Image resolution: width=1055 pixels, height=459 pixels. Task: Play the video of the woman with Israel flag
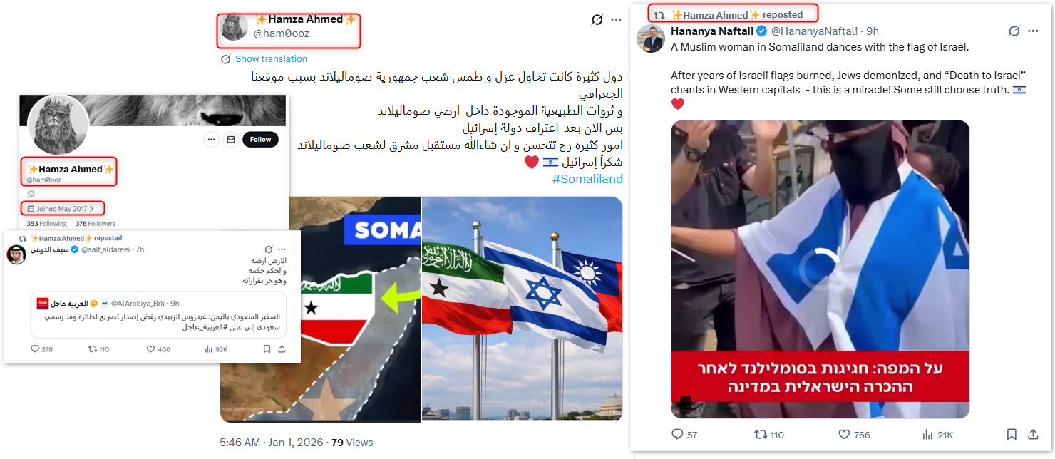tap(820, 269)
